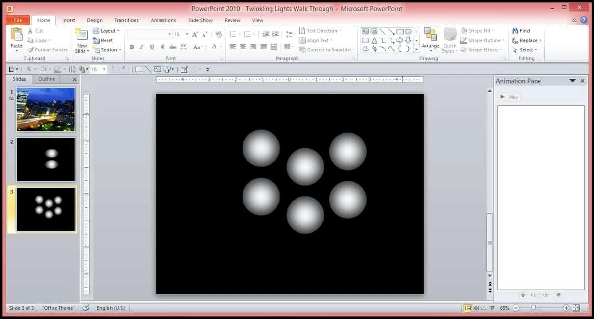Align text right
Image resolution: width=594 pixels, height=319 pixels.
(x=253, y=47)
